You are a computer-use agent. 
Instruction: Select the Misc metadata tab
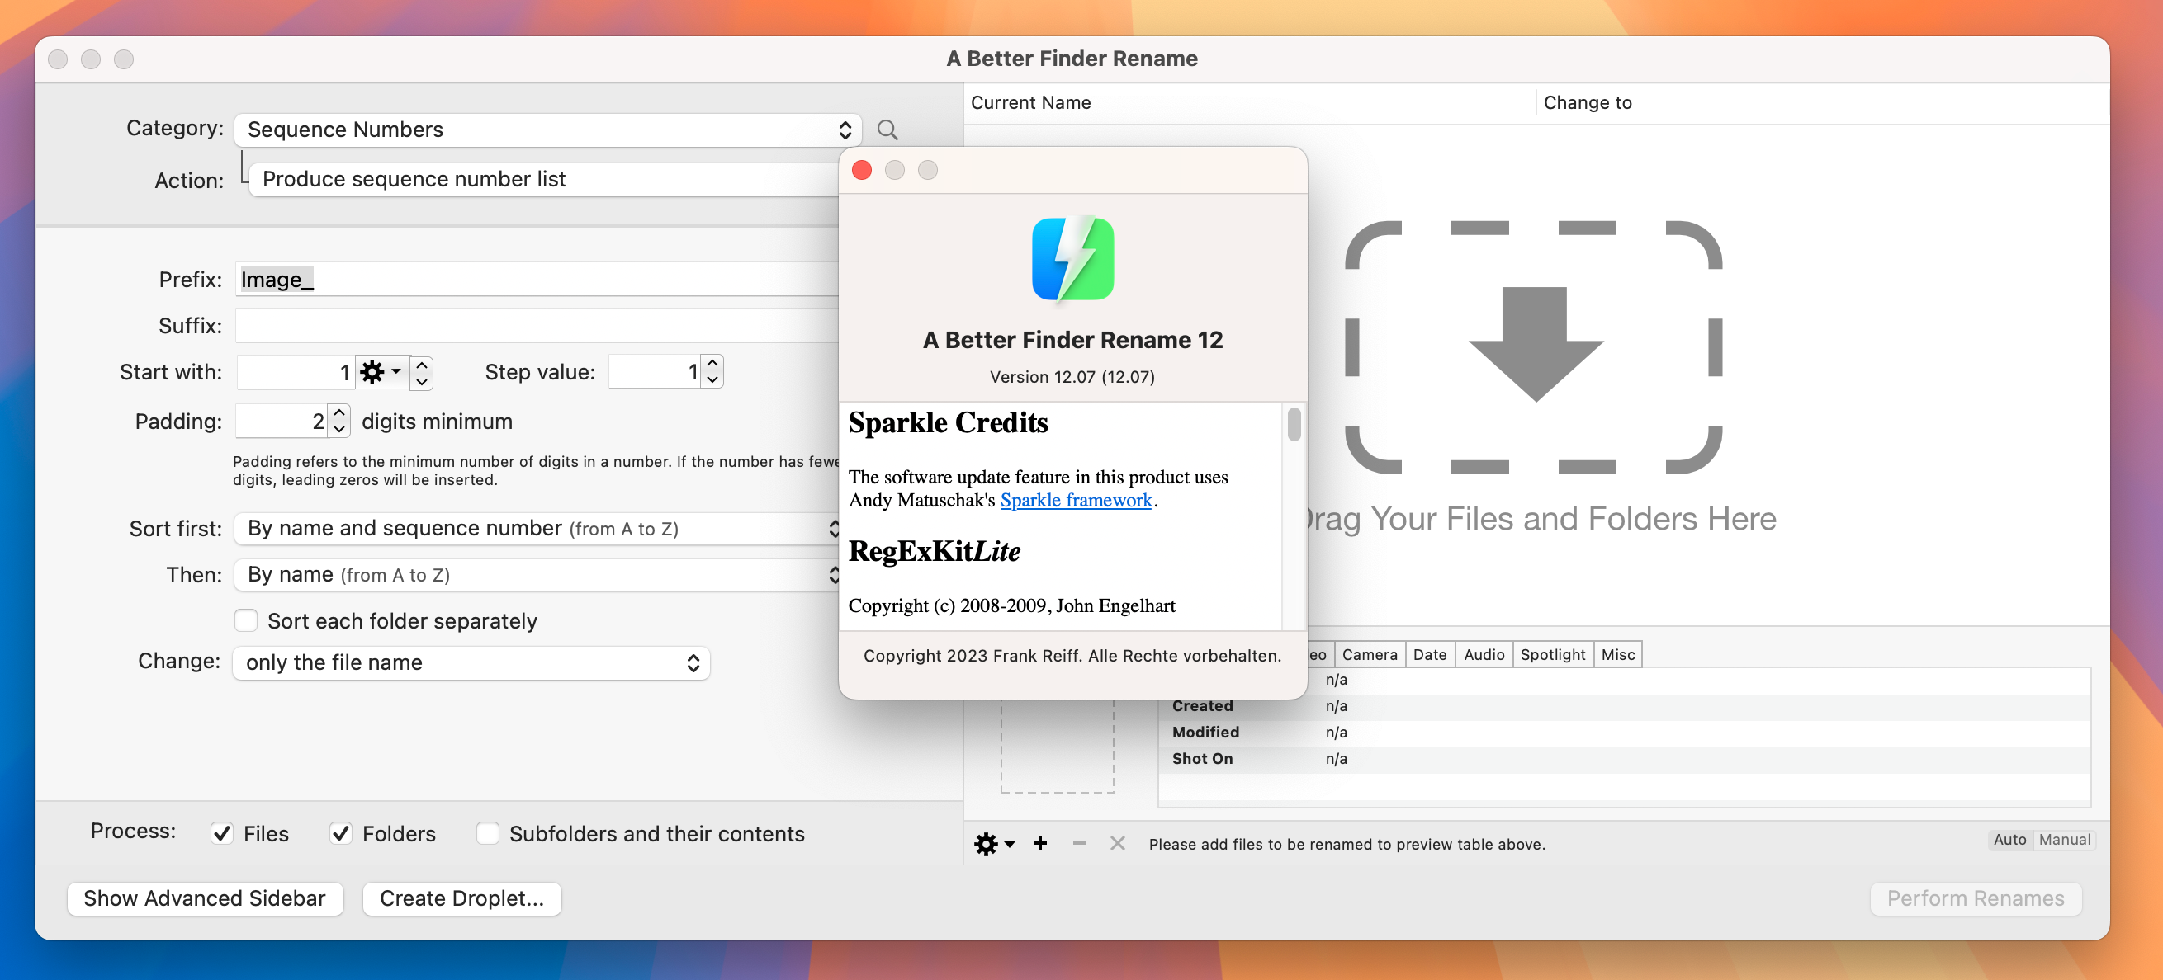[x=1617, y=653]
